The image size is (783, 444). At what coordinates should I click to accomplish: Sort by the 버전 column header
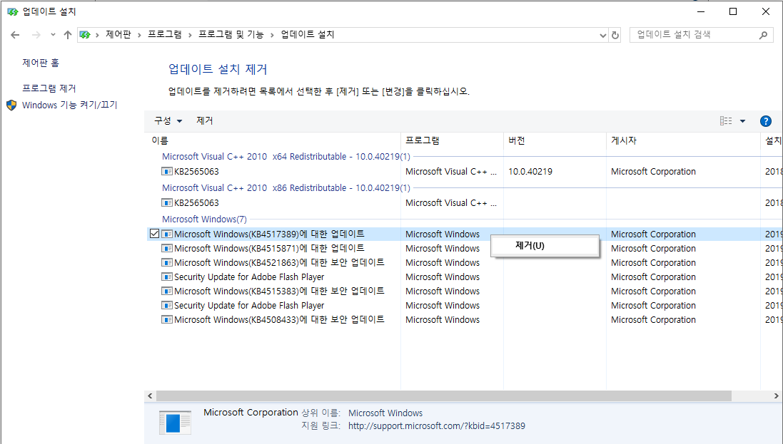555,140
